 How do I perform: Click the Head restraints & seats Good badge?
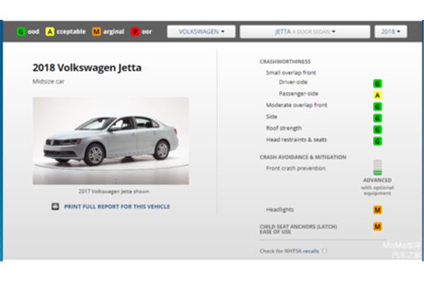pos(377,141)
